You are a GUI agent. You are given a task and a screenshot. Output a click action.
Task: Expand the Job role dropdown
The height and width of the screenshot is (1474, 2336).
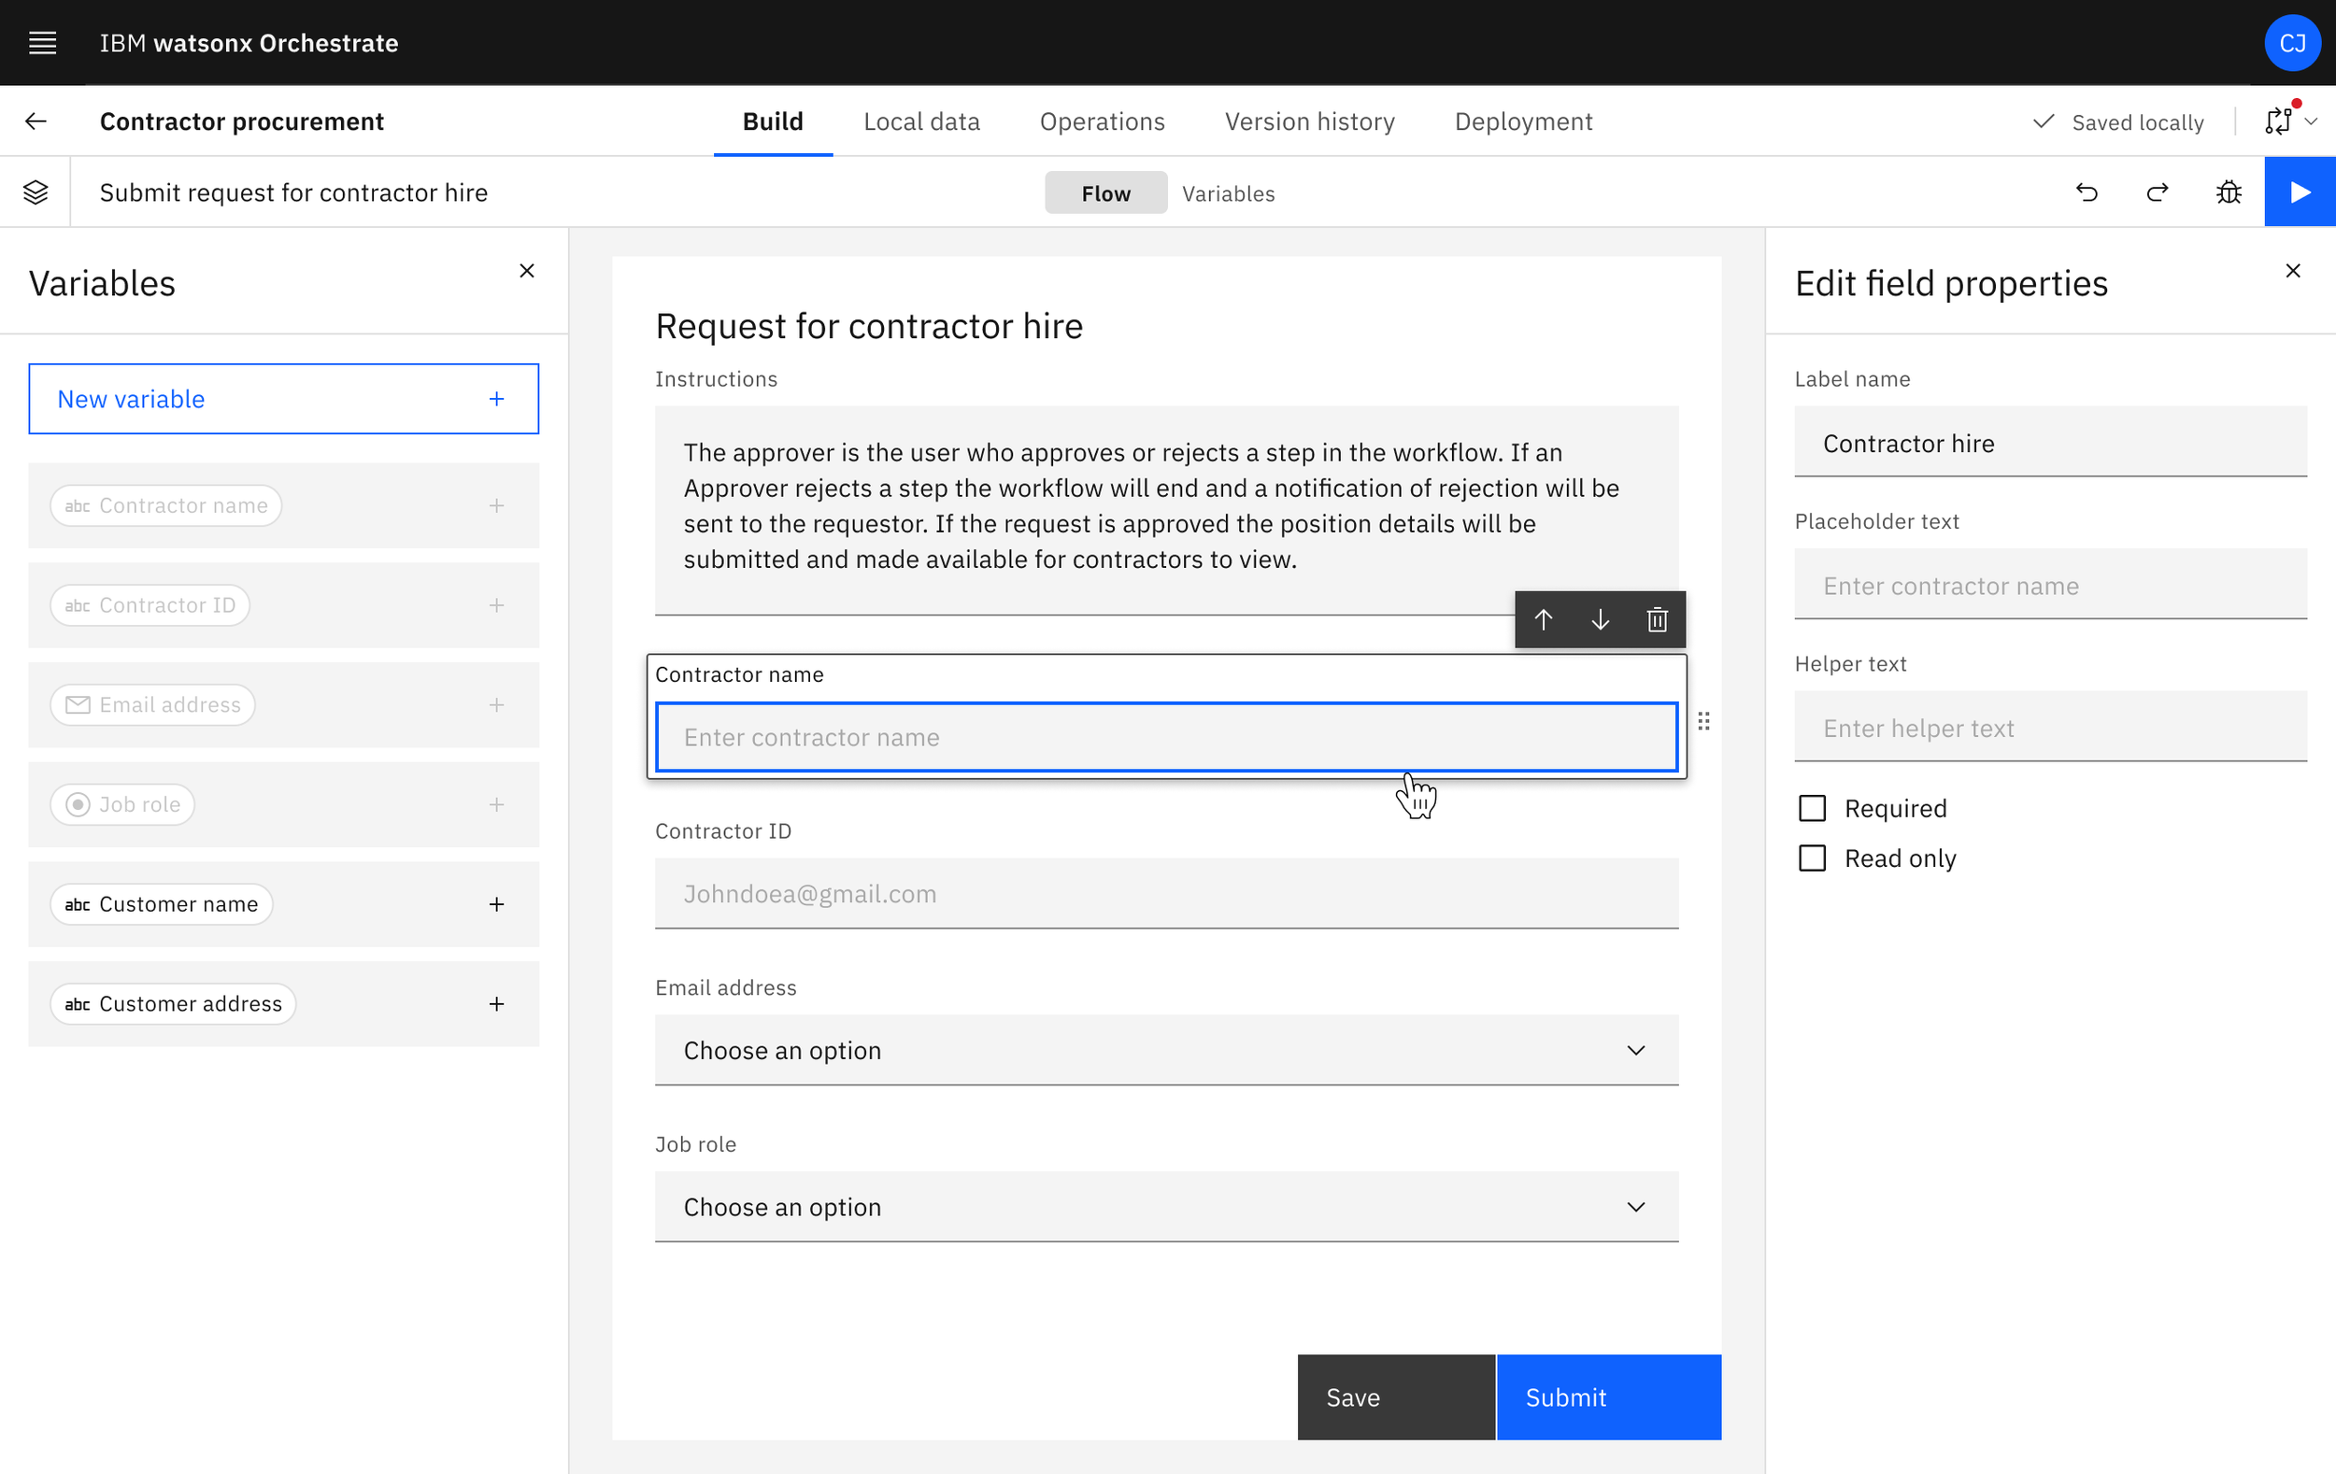(x=1166, y=1208)
